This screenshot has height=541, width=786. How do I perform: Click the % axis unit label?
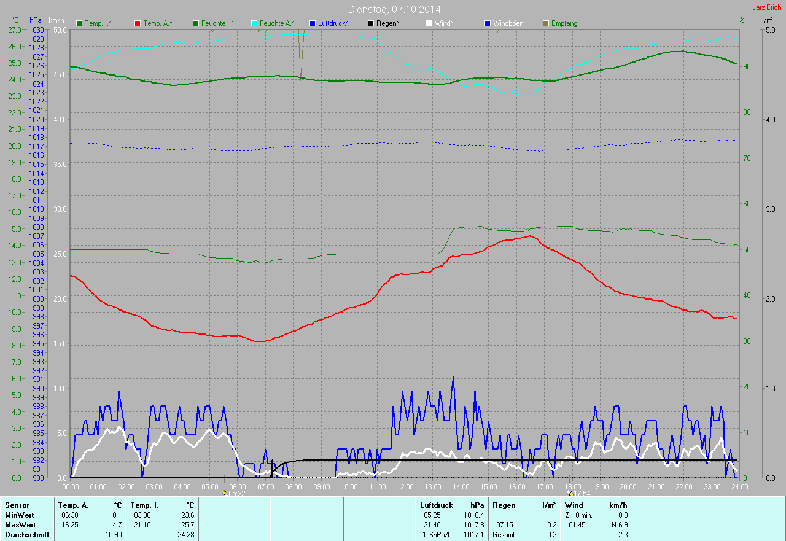tap(742, 20)
